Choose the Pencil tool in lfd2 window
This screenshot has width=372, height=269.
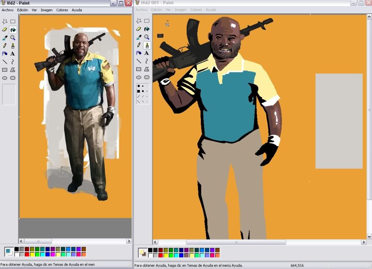(4, 45)
